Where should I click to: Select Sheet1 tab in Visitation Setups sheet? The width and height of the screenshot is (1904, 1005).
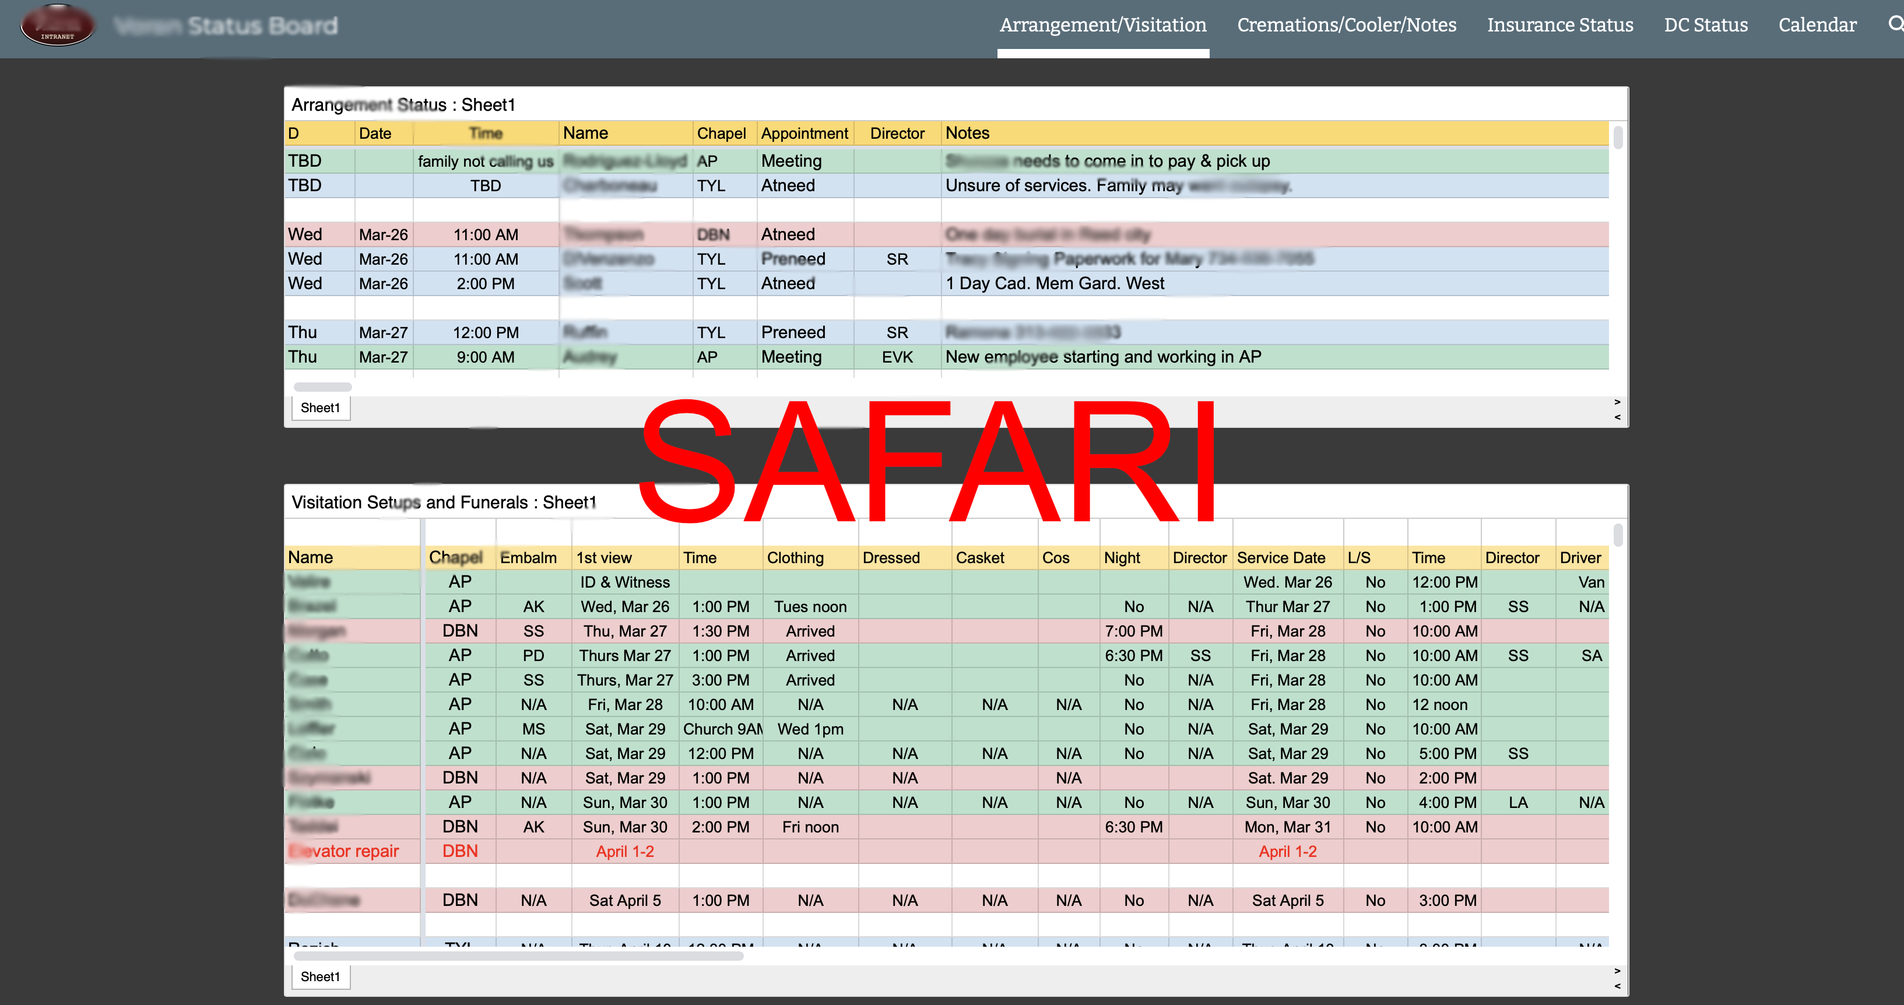[320, 977]
